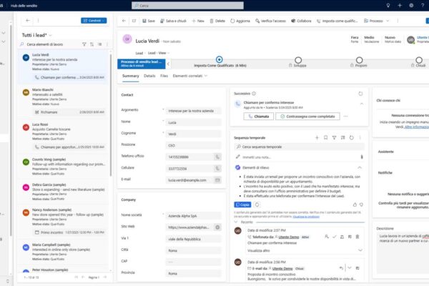This screenshot has width=429, height=286.
Task: Open the blue Condividi dropdown button
Action: (94, 21)
